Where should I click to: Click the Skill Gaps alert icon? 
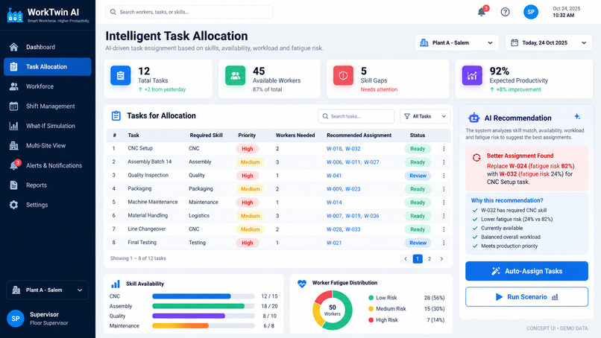tap(343, 75)
